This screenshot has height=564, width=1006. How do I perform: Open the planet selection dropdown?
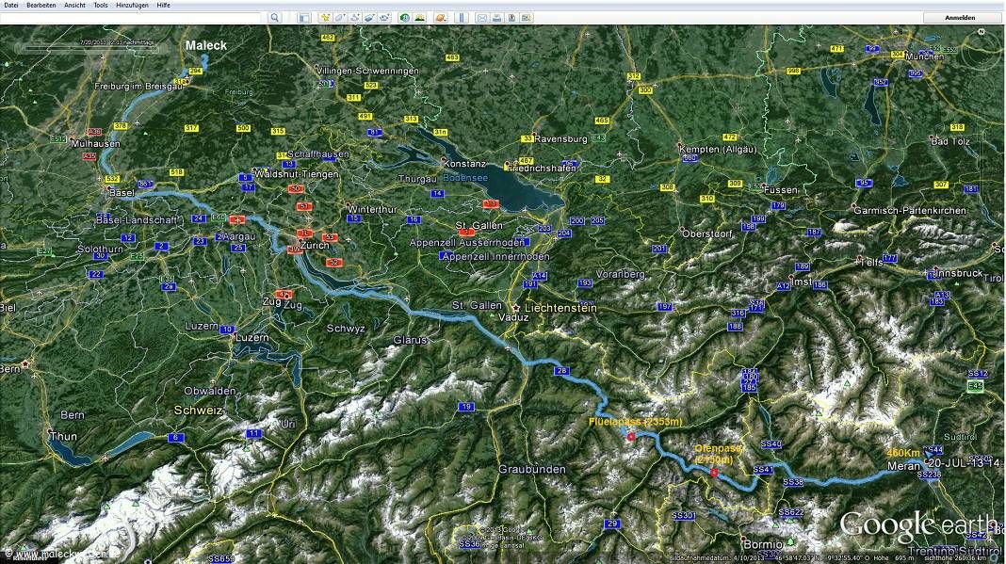[441, 18]
